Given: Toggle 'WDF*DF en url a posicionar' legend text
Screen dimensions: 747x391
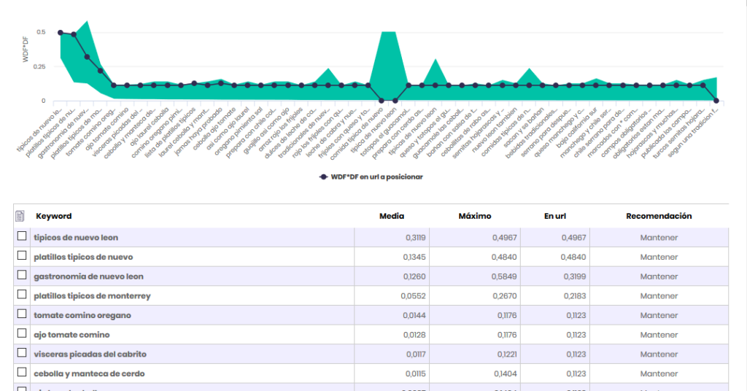Looking at the screenshot, I should (377, 177).
